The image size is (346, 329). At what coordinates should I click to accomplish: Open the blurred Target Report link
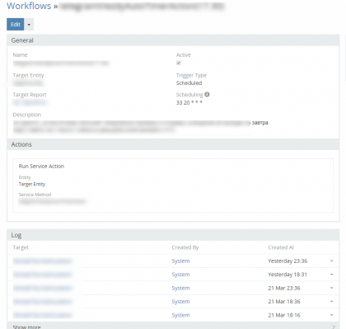pyautogui.click(x=30, y=102)
